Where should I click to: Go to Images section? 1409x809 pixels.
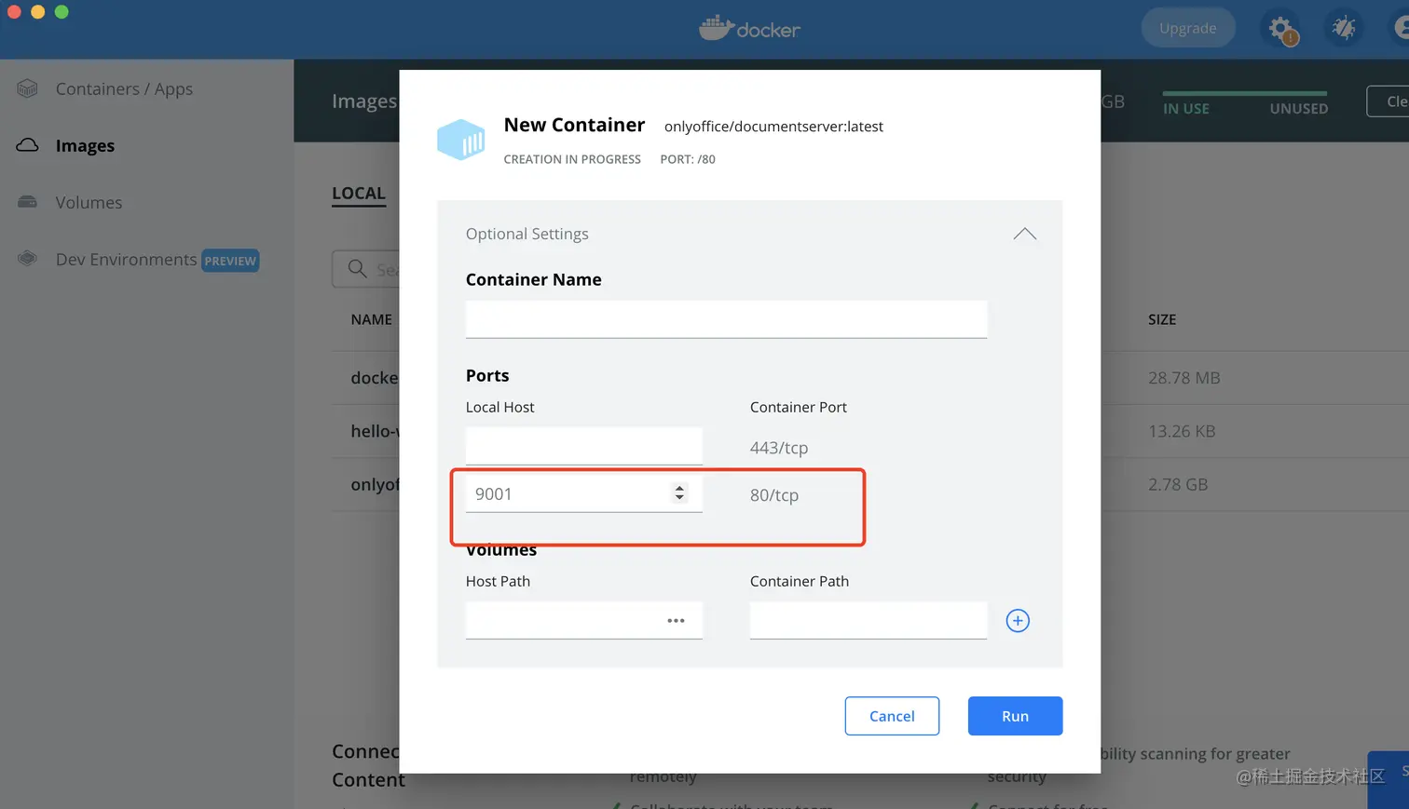(85, 145)
